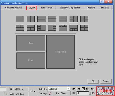Click the Top viewport preview pane
This screenshot has width=115, height=96.
tap(31, 43)
